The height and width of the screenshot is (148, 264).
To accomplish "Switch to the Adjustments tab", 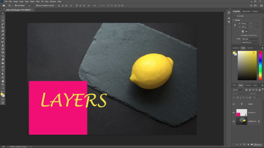I will pos(246,12).
